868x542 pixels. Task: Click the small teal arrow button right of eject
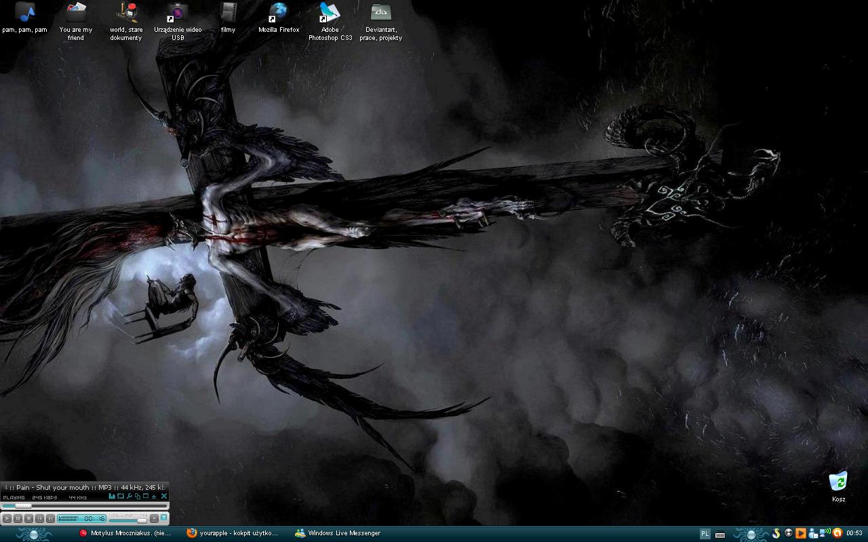click(163, 518)
